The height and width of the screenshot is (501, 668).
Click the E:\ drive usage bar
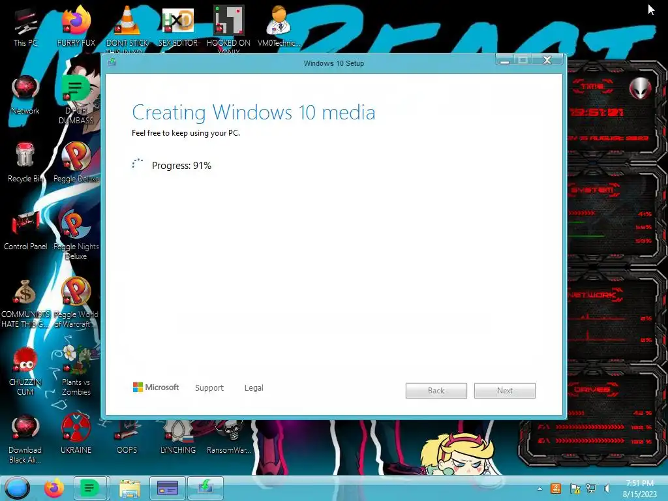click(x=590, y=440)
